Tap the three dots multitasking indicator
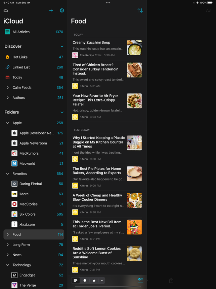This screenshot has width=216, height=289. 108,3
